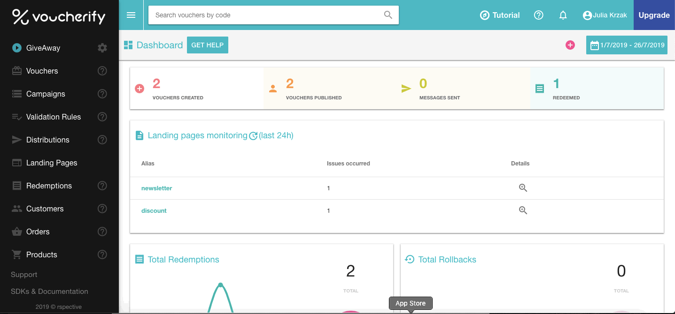
Task: Click the Alias column header
Action: coord(148,164)
